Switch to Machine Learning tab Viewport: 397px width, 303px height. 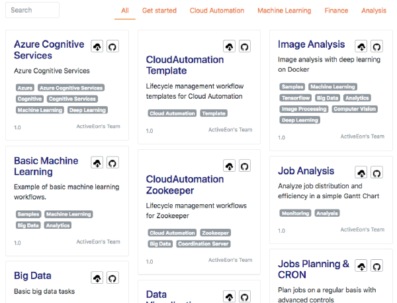pos(285,11)
